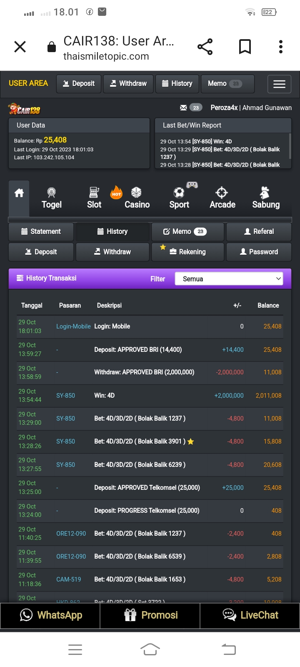The image size is (300, 667).
Task: Open the Sabung category
Action: (x=266, y=198)
